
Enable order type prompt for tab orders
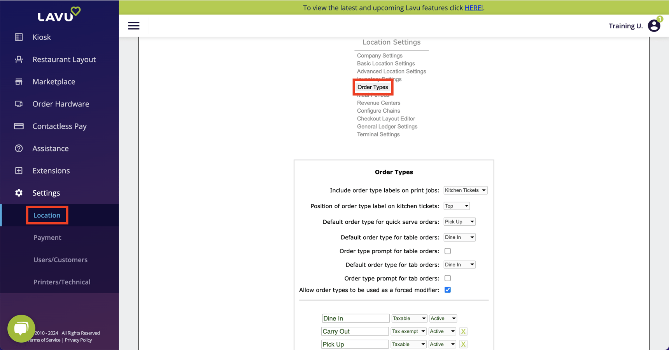(447, 278)
